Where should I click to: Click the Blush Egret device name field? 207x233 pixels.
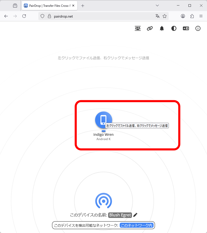pyautogui.click(x=120, y=215)
